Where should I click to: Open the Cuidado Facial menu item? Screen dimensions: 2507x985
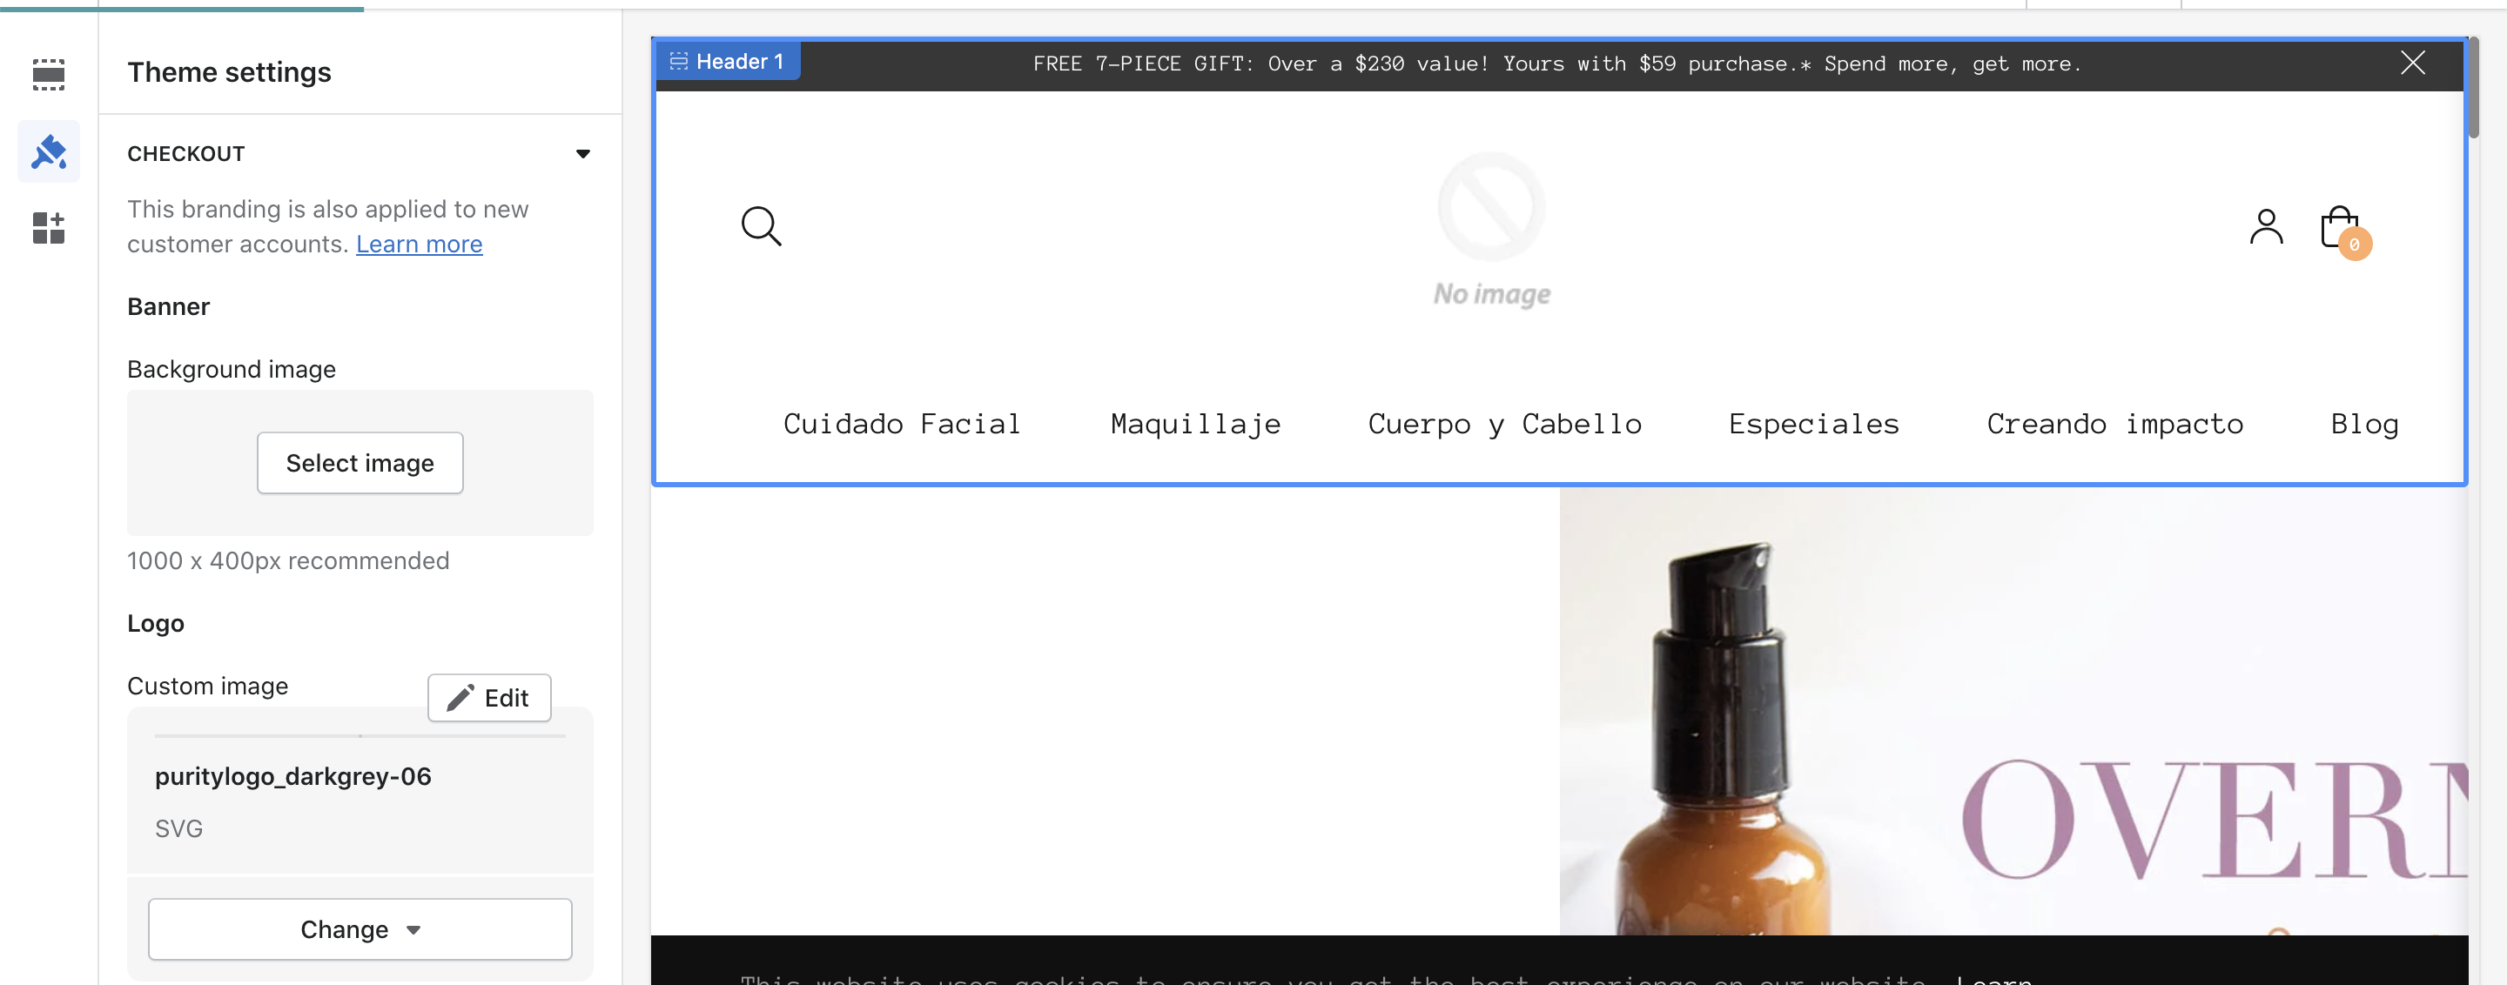pos(901,424)
